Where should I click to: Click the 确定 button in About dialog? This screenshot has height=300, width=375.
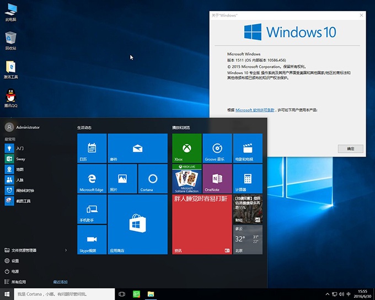[x=350, y=149]
